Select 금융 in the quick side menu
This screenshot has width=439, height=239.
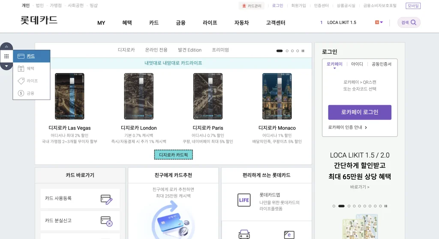pos(32,93)
